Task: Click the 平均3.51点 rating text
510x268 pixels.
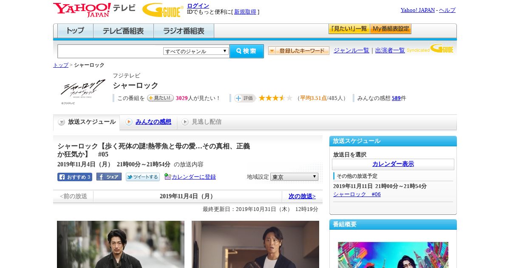Action: 314,98
